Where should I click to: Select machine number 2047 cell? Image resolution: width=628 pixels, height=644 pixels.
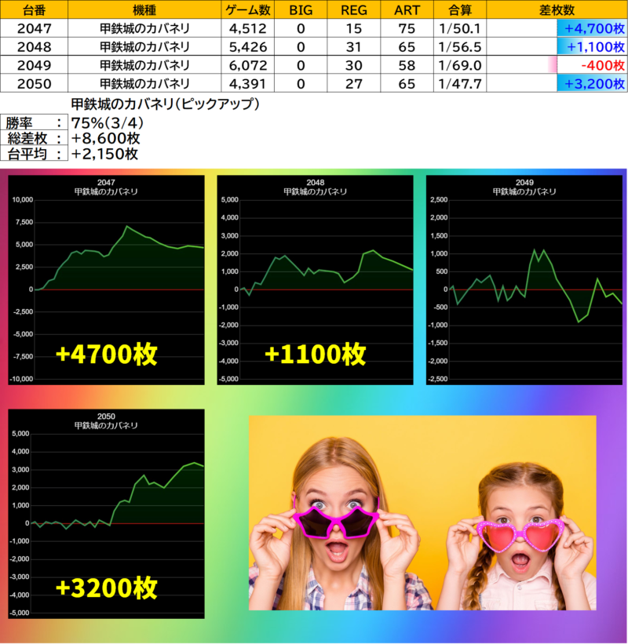34,28
